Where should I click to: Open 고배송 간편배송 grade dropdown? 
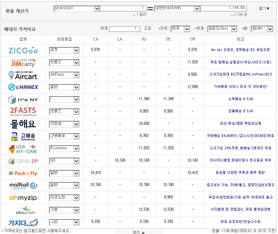[x=64, y=136]
